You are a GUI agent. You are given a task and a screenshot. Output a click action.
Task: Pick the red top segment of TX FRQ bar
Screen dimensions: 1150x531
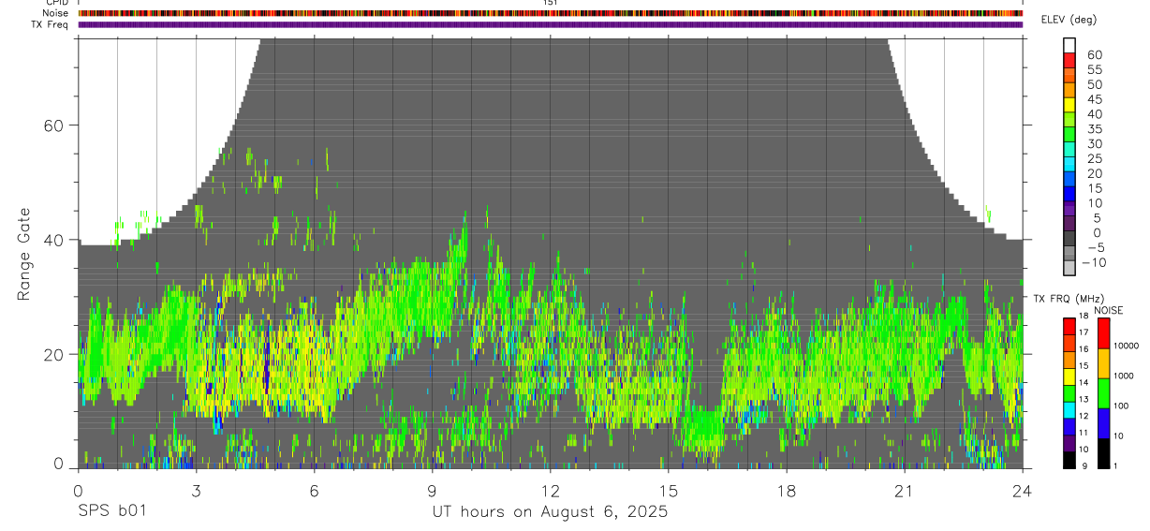pyautogui.click(x=1069, y=327)
